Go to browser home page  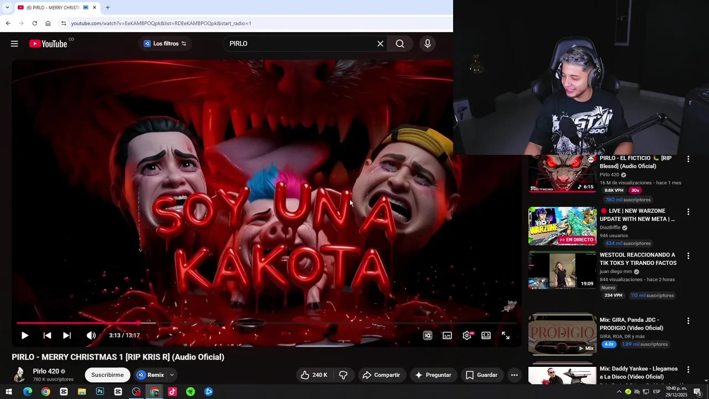tap(48, 23)
